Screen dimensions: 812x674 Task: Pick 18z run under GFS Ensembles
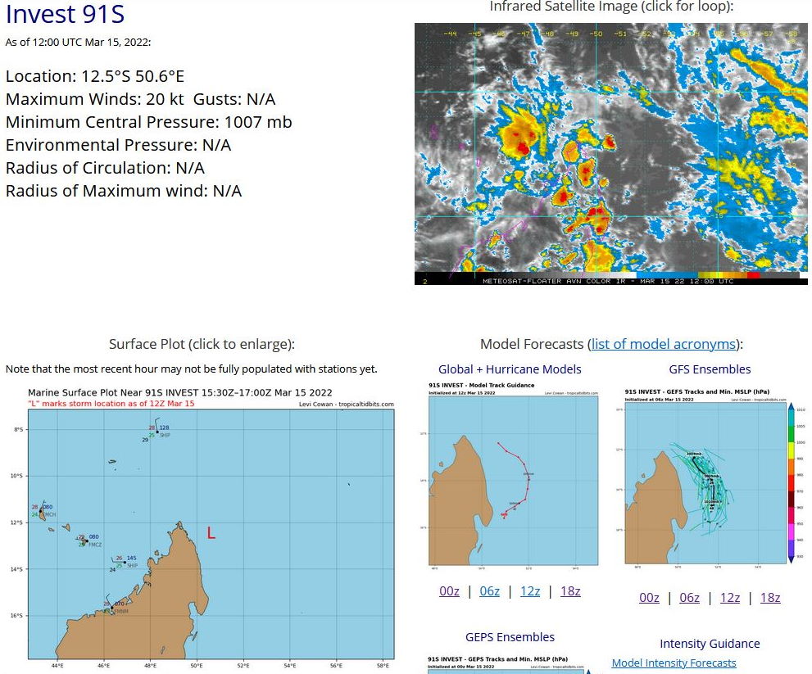[770, 598]
